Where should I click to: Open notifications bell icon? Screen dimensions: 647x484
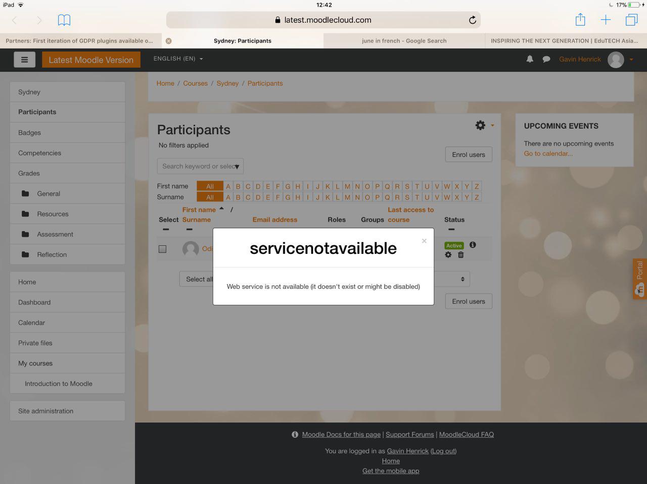[x=530, y=59]
